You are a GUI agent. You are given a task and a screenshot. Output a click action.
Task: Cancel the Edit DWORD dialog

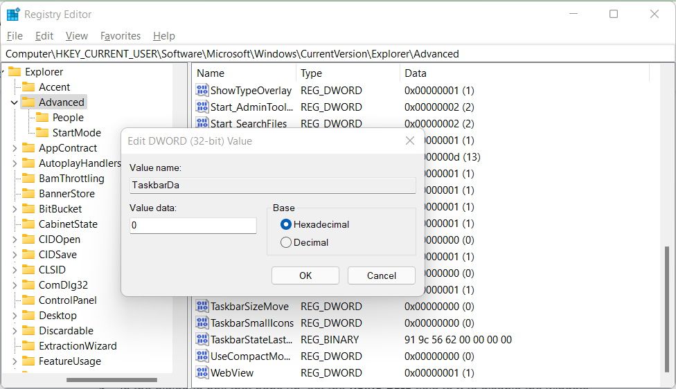coord(382,275)
